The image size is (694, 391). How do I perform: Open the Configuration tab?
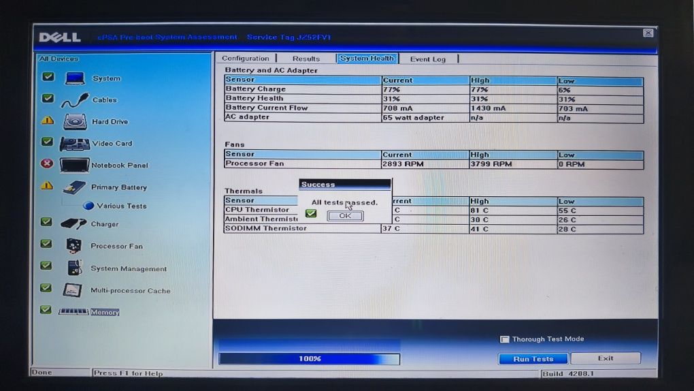pos(245,58)
